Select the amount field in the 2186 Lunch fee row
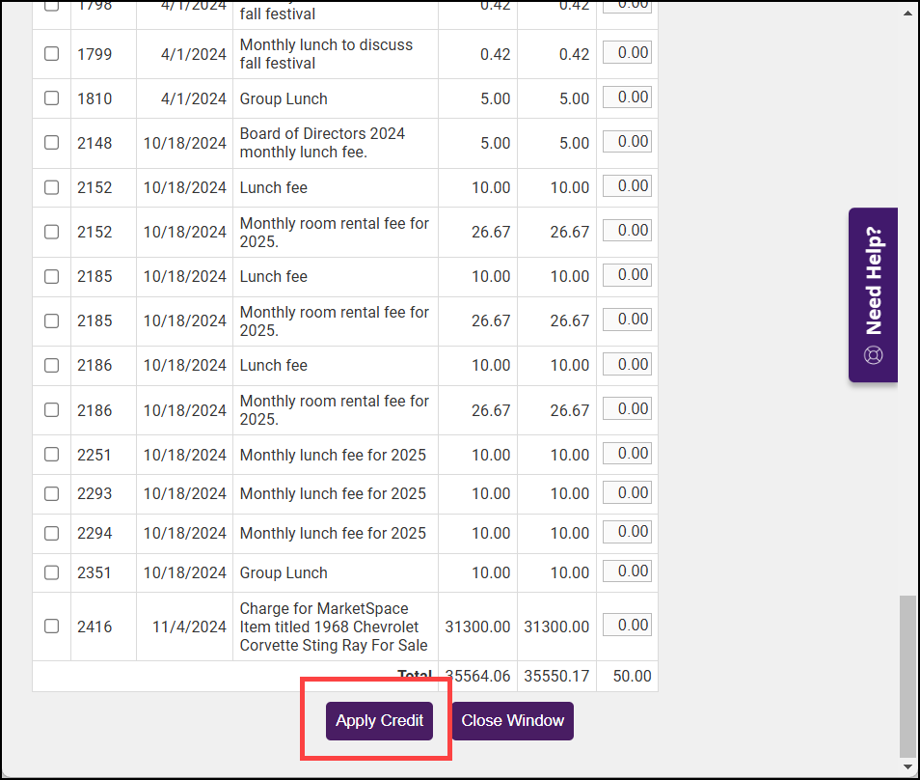 [x=627, y=364]
